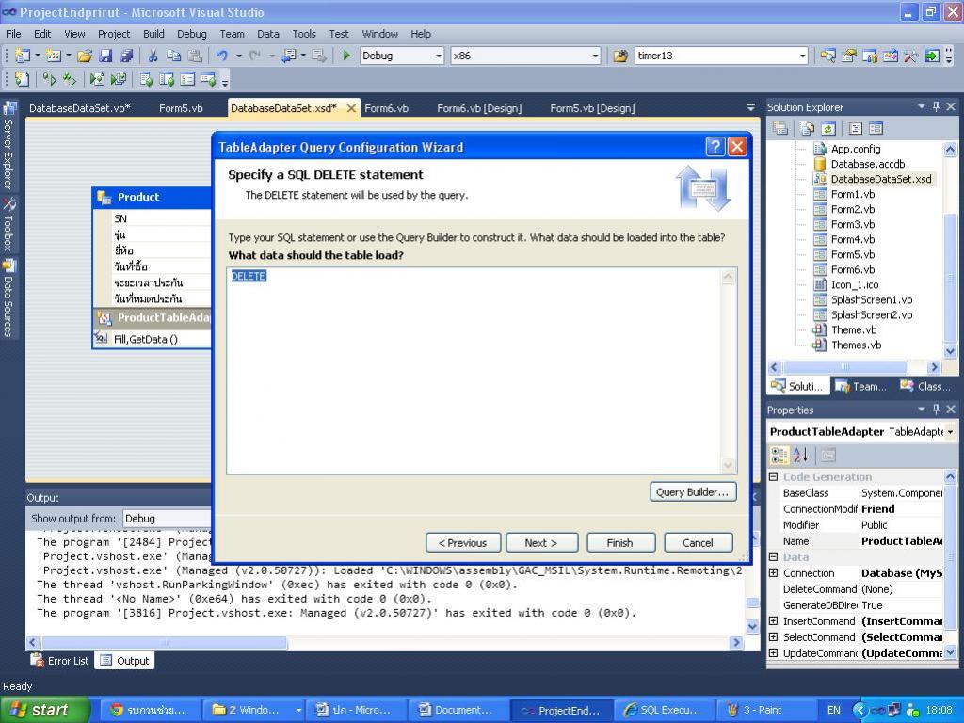Click the Start Debugging play icon
964x723 pixels.
point(346,56)
